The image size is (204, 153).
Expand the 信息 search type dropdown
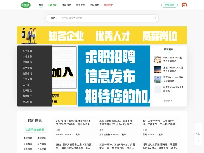[x=54, y=18]
